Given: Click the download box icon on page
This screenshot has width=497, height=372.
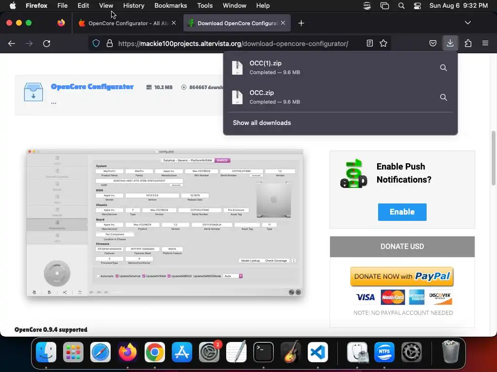Looking at the screenshot, I should [33, 92].
